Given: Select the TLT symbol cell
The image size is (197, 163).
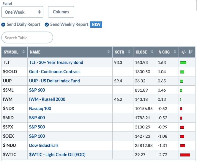Looking at the screenshot, I should (x=14, y=62).
